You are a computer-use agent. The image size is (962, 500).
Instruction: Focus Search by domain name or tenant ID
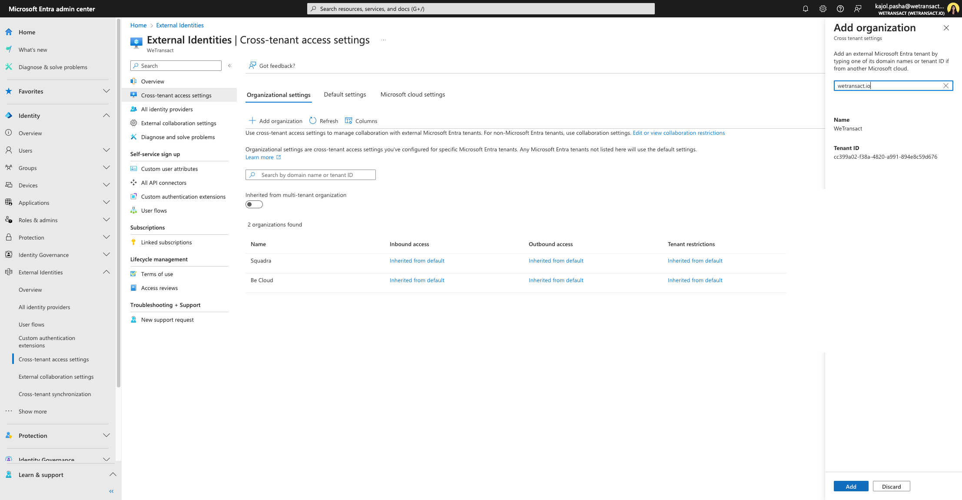click(x=311, y=175)
